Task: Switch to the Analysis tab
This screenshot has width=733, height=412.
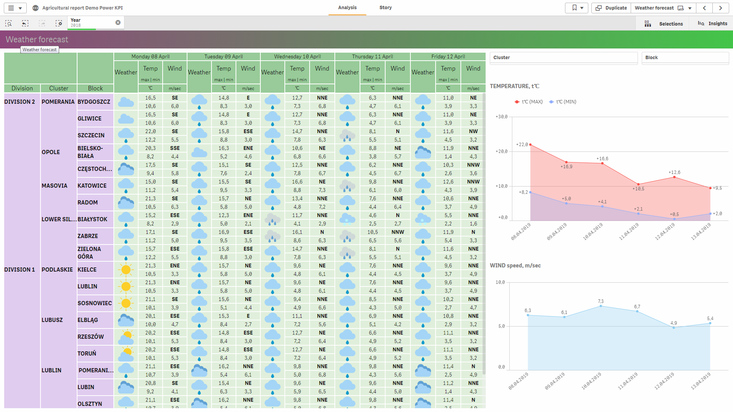Action: click(347, 8)
